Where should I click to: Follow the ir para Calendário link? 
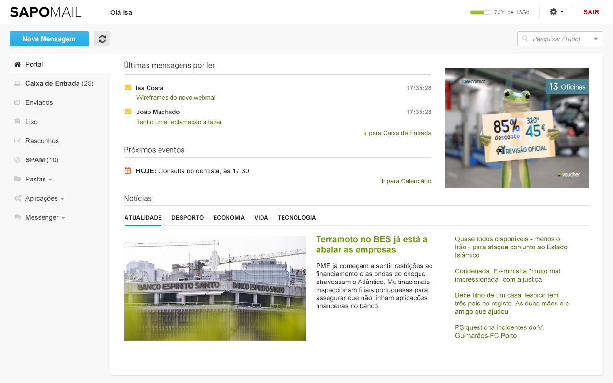[x=406, y=181]
